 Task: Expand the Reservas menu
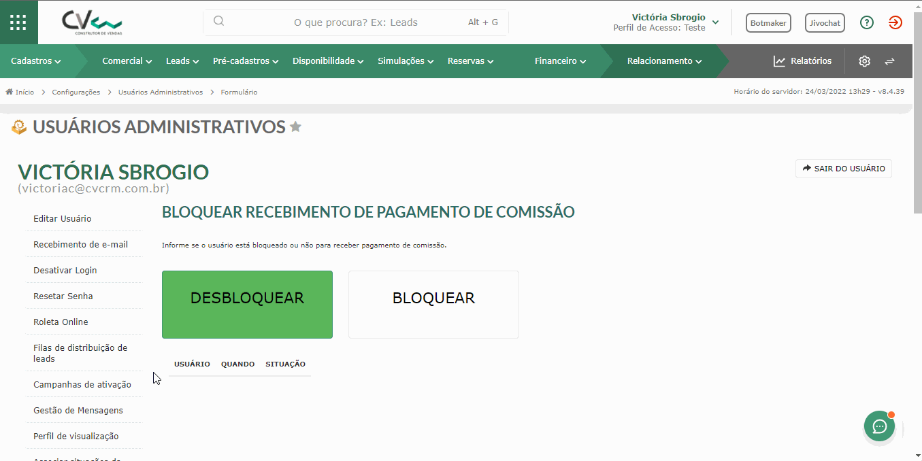click(470, 61)
